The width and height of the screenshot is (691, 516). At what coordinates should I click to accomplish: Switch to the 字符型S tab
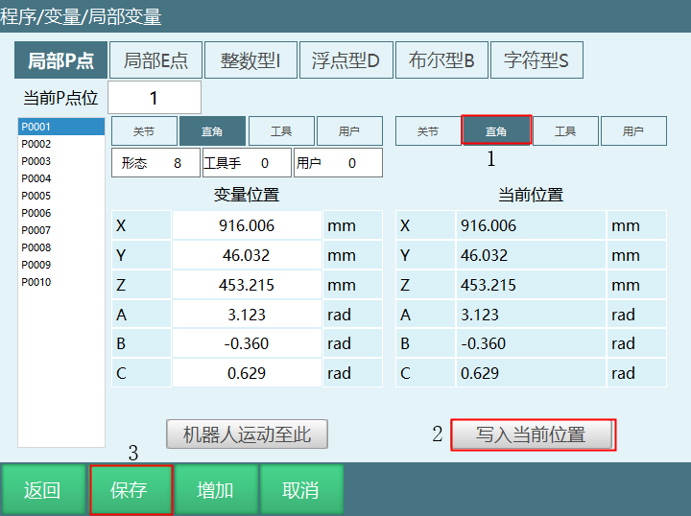[x=536, y=60]
